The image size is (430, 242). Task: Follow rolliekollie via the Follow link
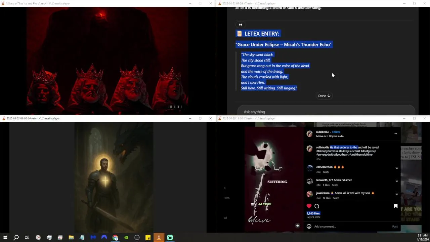[336, 132]
